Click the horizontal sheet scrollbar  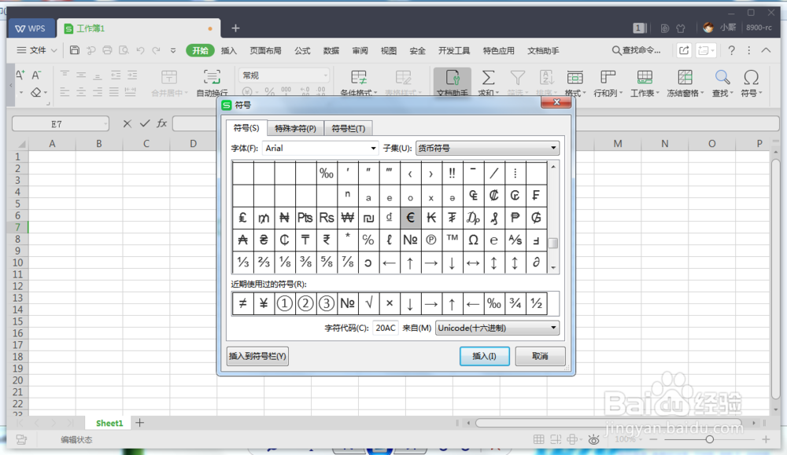(x=608, y=423)
